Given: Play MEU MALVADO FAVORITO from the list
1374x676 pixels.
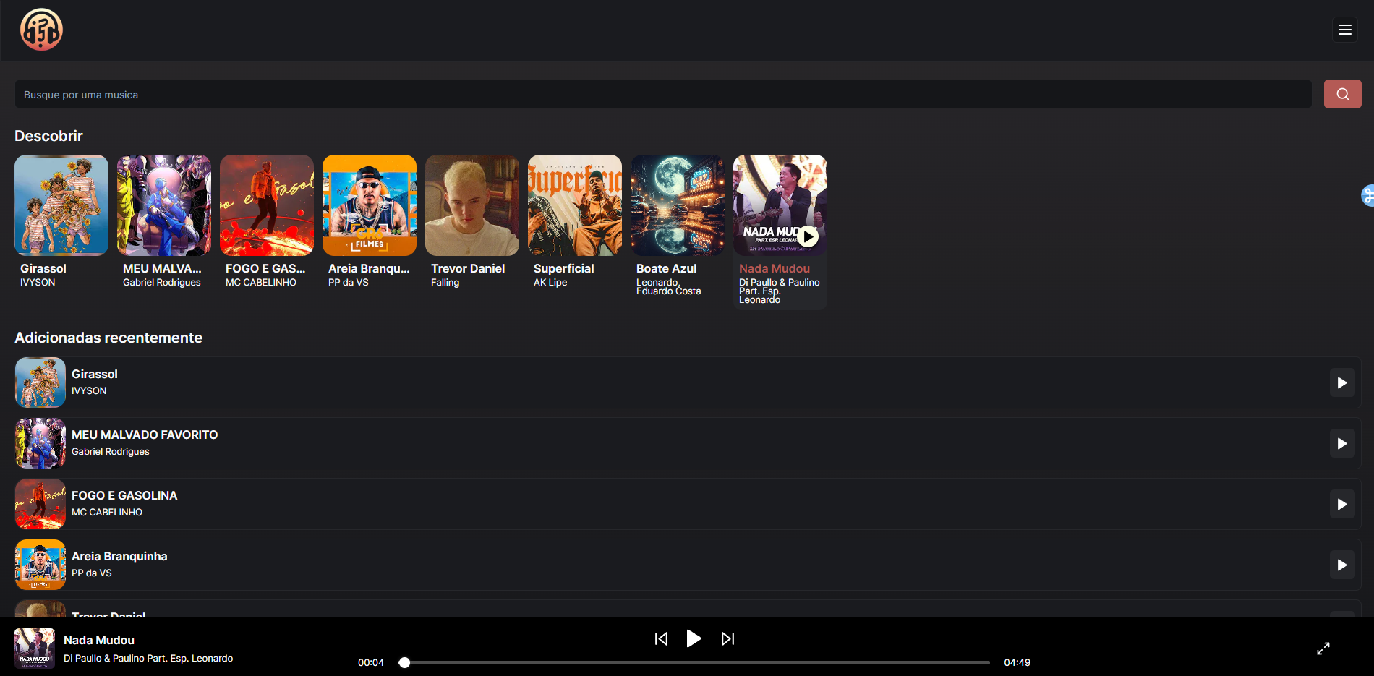Looking at the screenshot, I should 1341,443.
